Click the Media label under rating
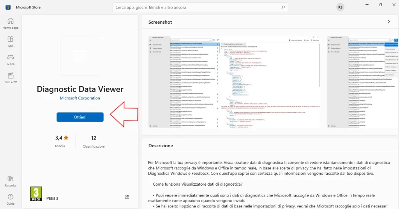The width and height of the screenshot is (399, 209). tap(60, 146)
